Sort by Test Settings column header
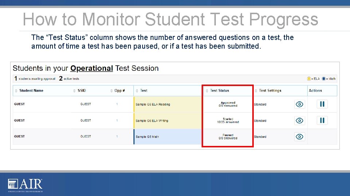This screenshot has height=196, width=350. click(x=270, y=91)
